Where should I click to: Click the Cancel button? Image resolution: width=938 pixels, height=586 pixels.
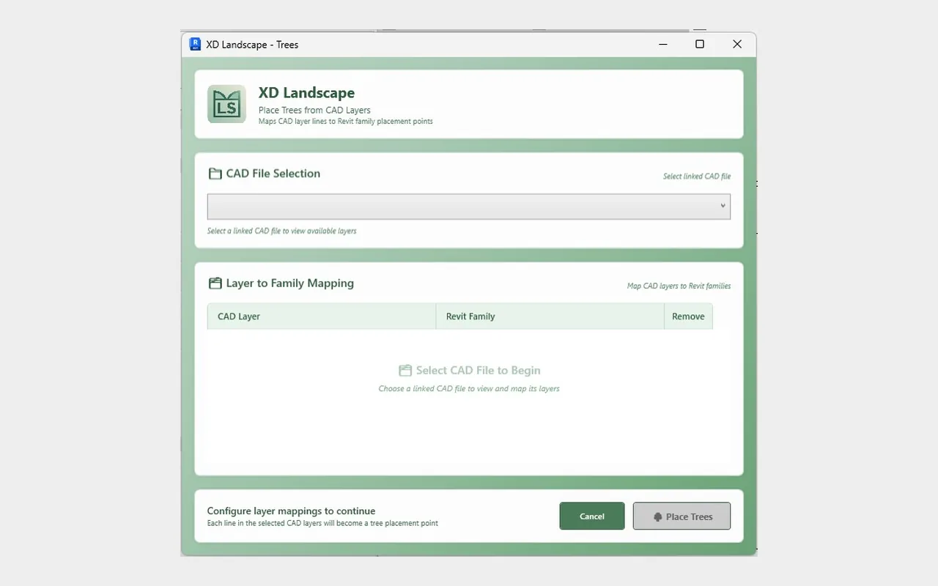click(x=592, y=516)
